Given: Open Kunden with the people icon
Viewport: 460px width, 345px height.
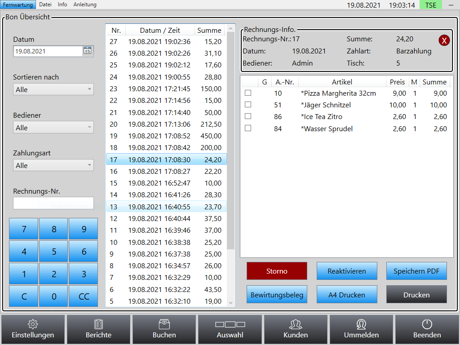Looking at the screenshot, I should (296, 329).
